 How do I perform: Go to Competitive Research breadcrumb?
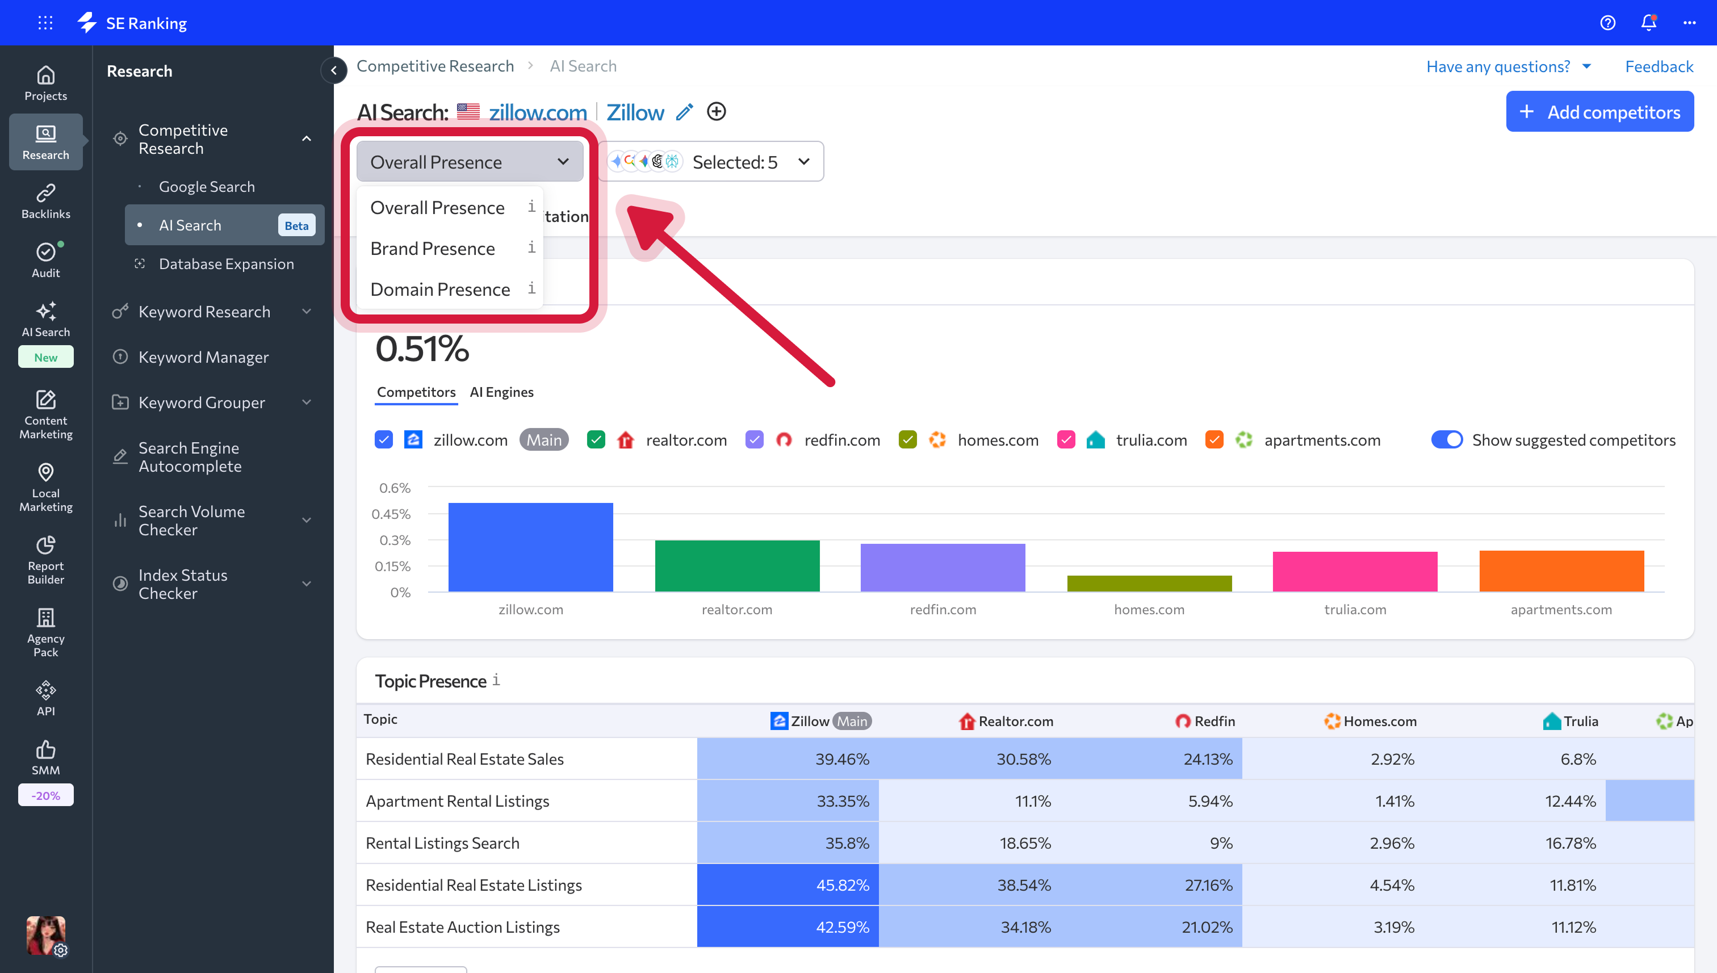[x=435, y=65]
